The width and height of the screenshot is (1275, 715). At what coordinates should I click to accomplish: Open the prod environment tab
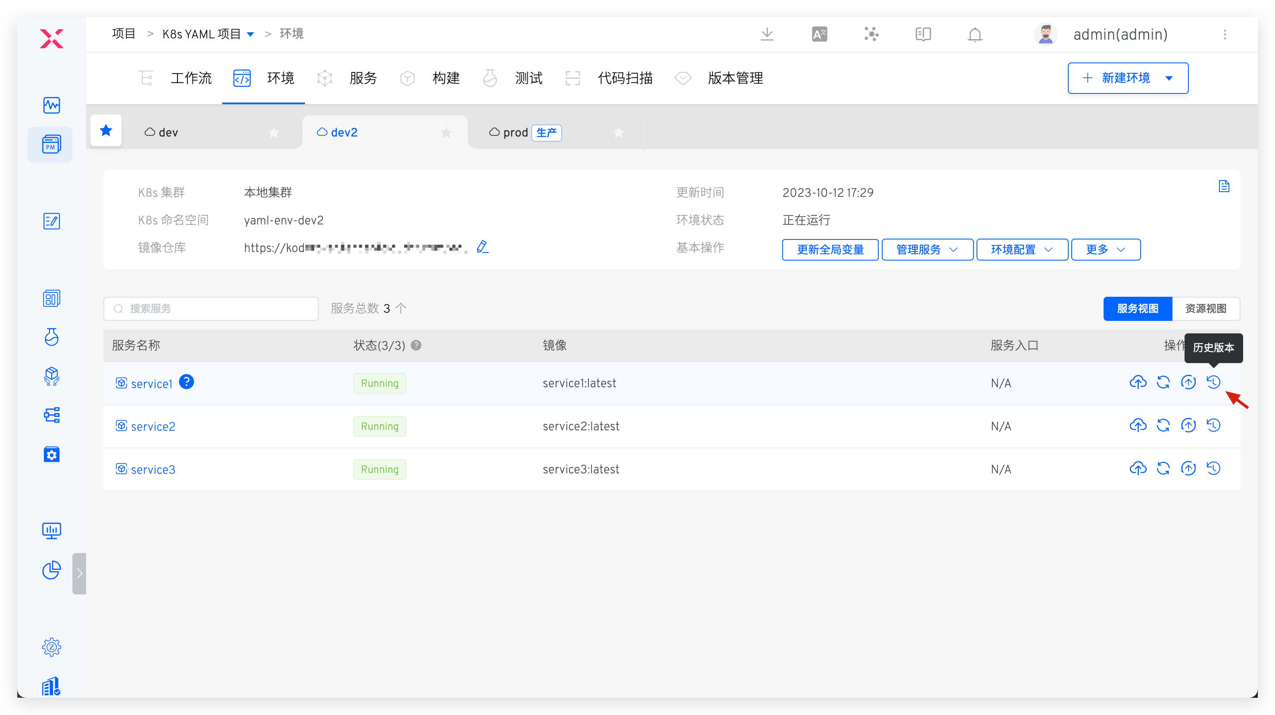click(515, 133)
